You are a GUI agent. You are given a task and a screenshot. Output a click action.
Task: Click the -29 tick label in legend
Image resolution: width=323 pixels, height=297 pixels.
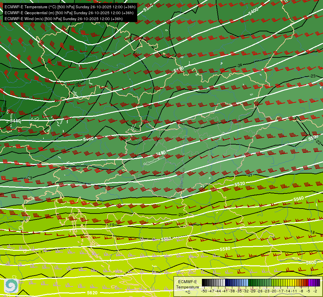coord(253,291)
